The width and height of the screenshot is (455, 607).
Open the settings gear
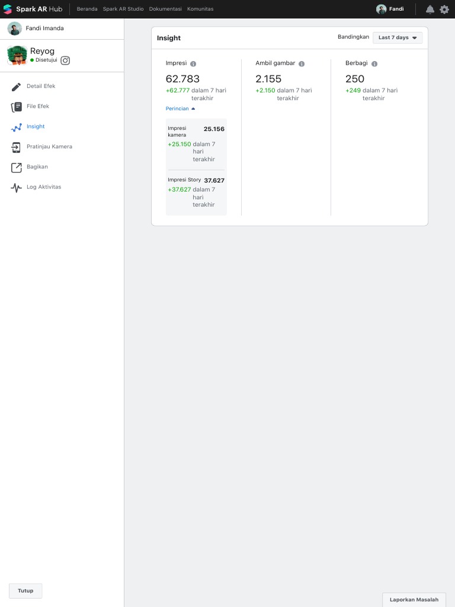tap(444, 9)
